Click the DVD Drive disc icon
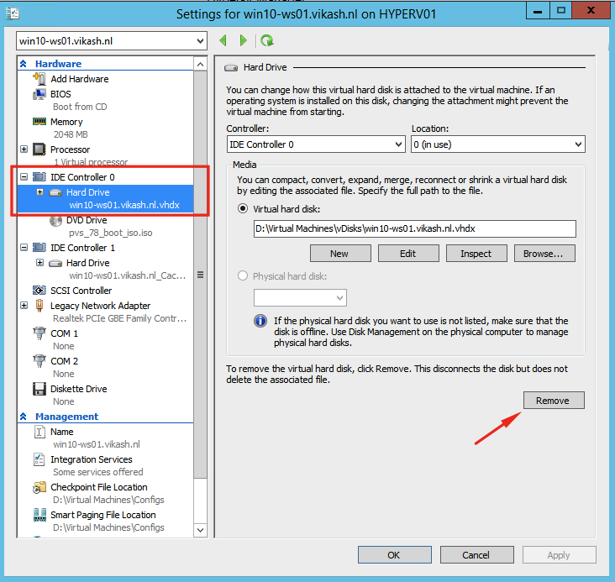615x582 pixels. point(55,220)
